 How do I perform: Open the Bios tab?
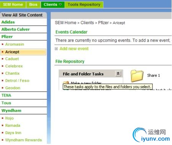33,5
